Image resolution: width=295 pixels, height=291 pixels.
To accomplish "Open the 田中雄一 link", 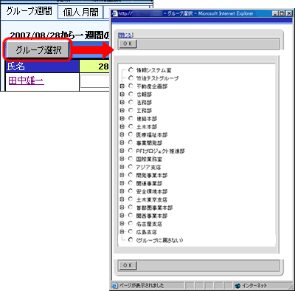I will tap(27, 81).
